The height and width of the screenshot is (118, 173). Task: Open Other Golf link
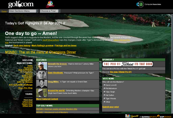click(28, 106)
